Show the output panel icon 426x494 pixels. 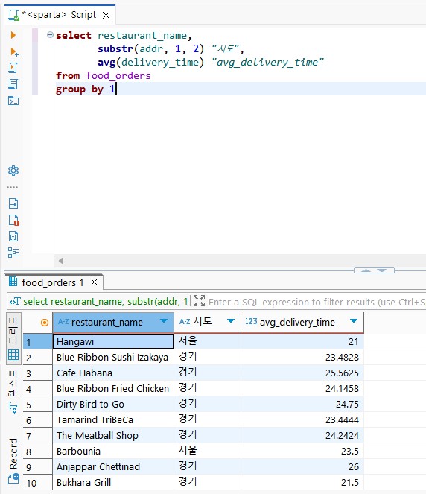coord(13,203)
